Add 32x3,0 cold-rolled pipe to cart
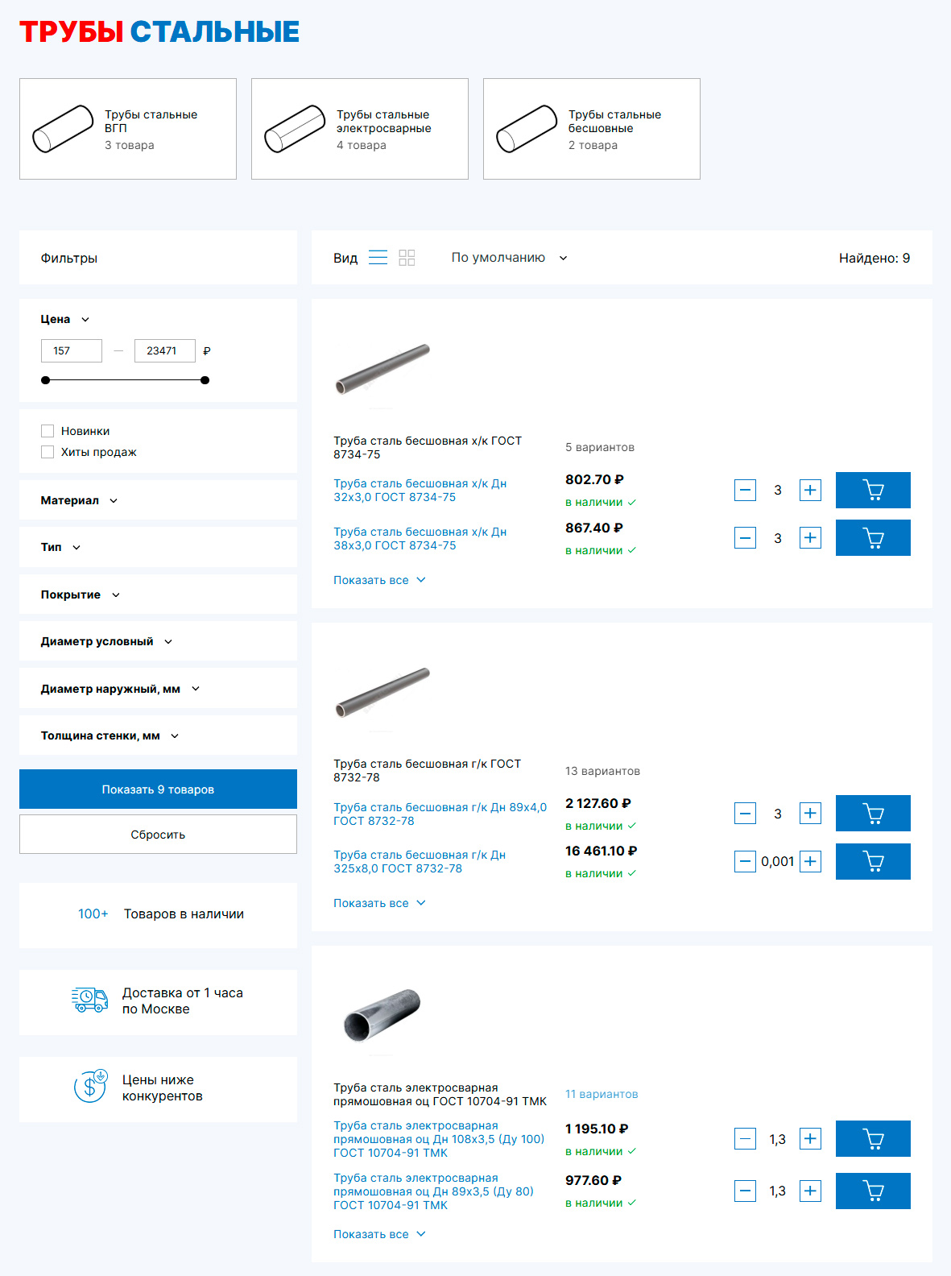 pyautogui.click(x=872, y=490)
